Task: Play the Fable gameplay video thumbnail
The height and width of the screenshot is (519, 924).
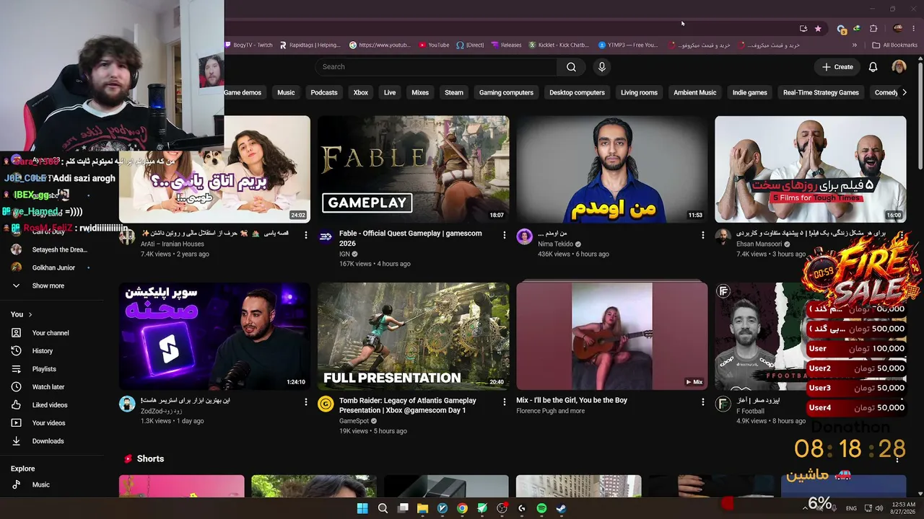Action: point(413,169)
